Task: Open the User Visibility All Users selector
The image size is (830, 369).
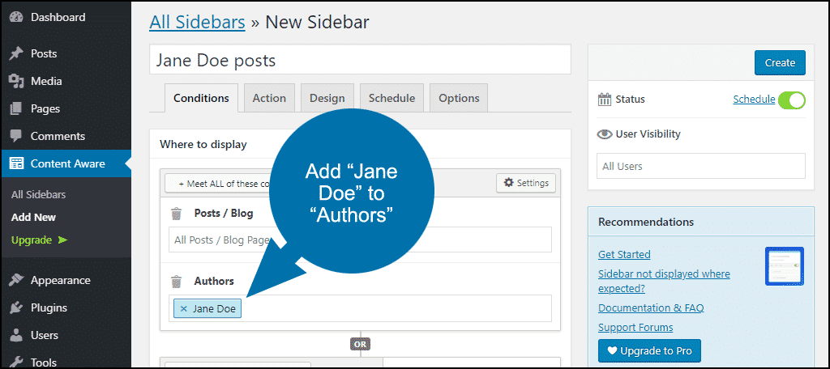Action: 701,166
